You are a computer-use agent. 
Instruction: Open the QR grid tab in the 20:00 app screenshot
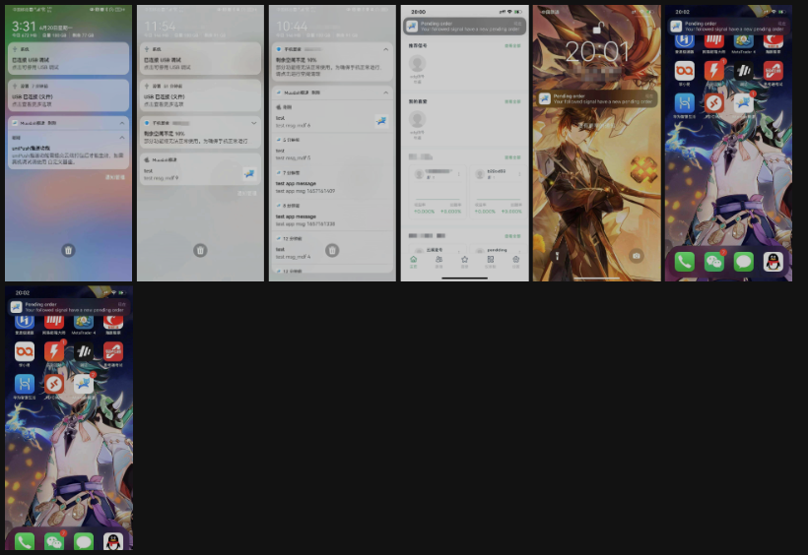pyautogui.click(x=490, y=262)
